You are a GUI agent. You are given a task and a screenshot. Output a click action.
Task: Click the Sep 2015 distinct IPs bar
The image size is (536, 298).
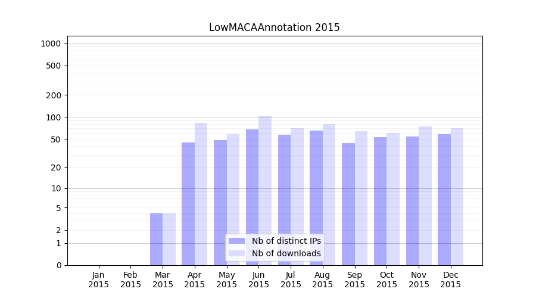click(348, 204)
